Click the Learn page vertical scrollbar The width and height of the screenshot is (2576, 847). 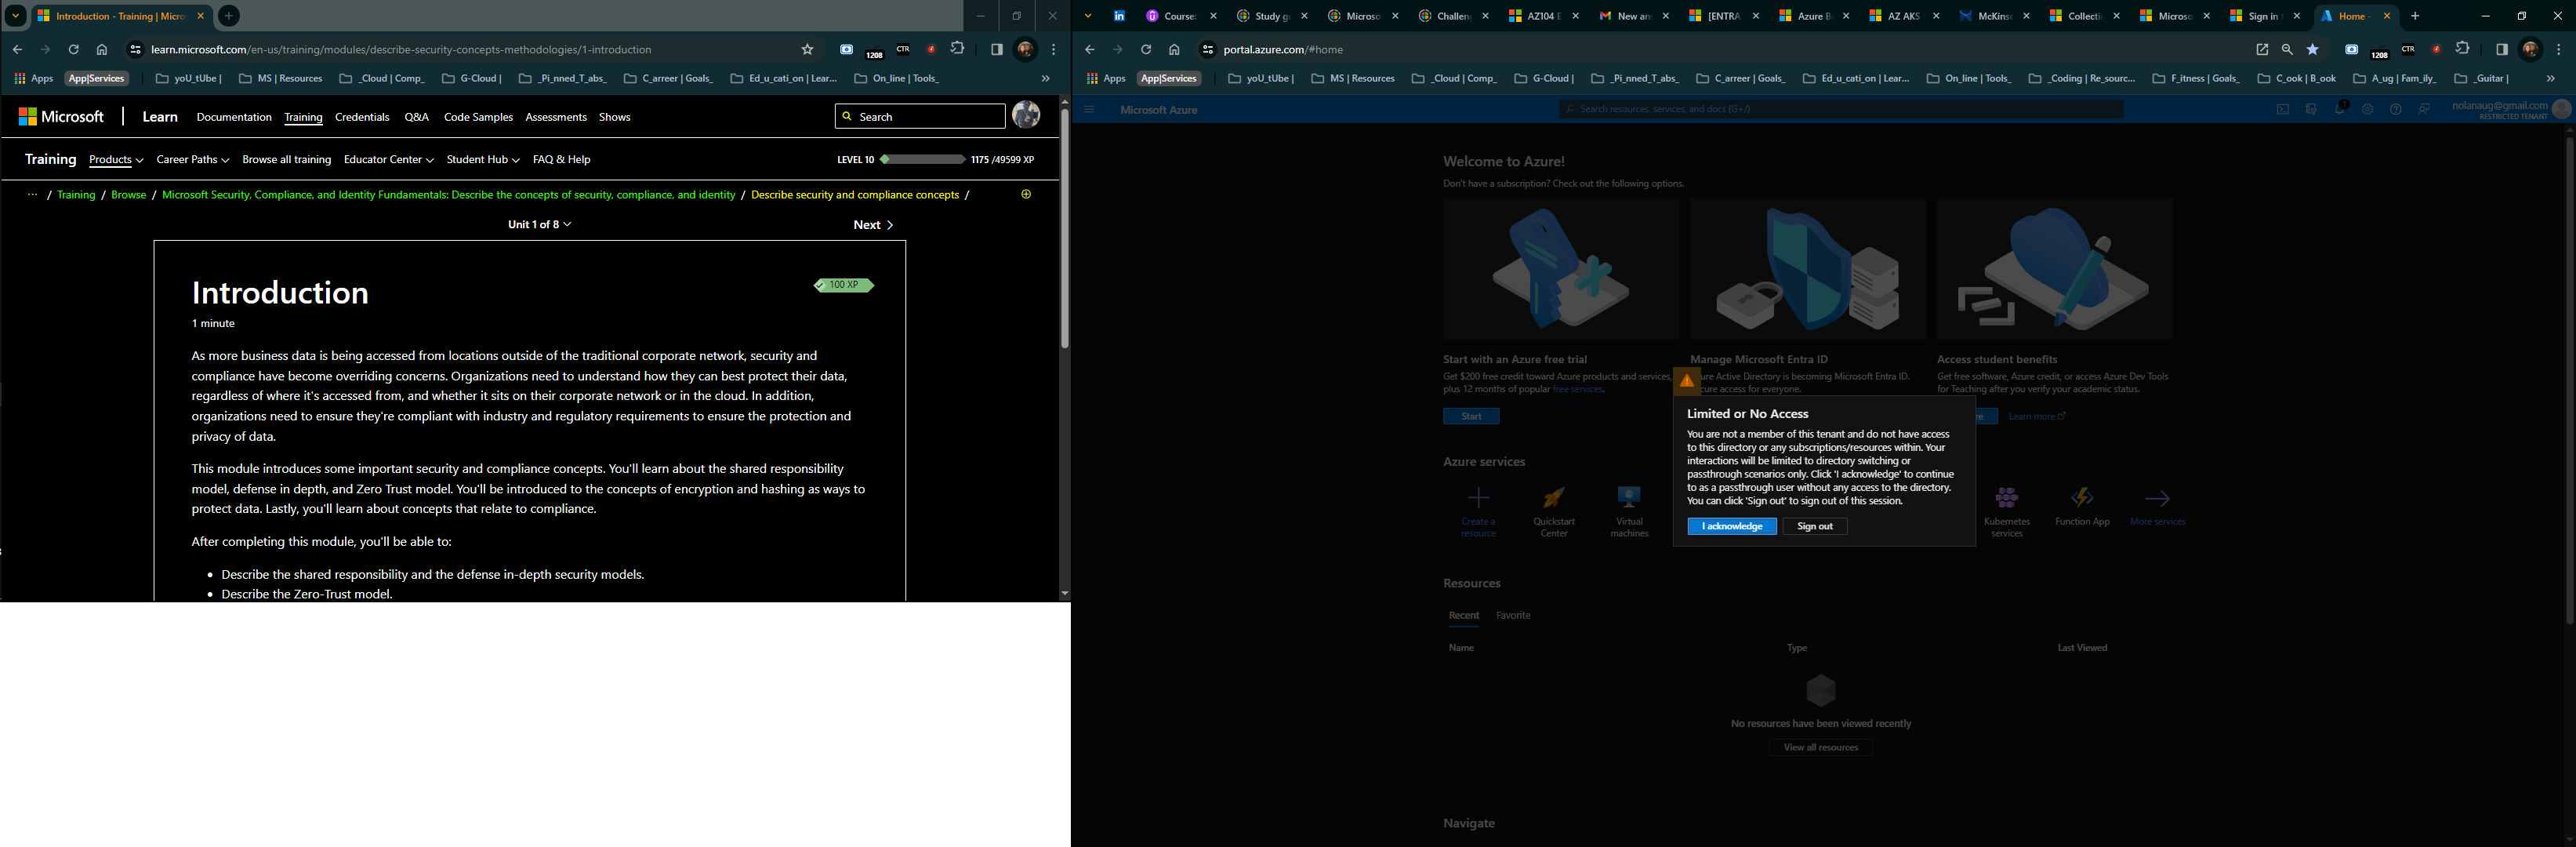click(x=1064, y=230)
